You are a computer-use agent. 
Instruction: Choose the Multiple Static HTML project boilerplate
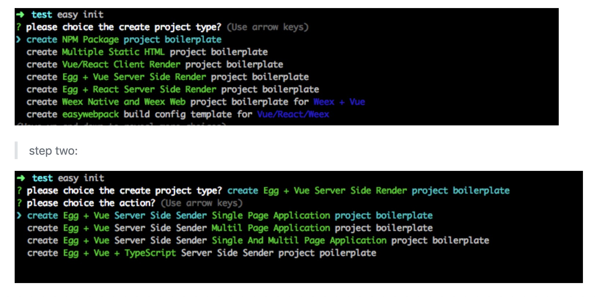coord(147,52)
